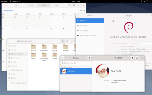Open Vidéos in Files sidebar
This screenshot has height=95, width=152.
pos(17,74)
